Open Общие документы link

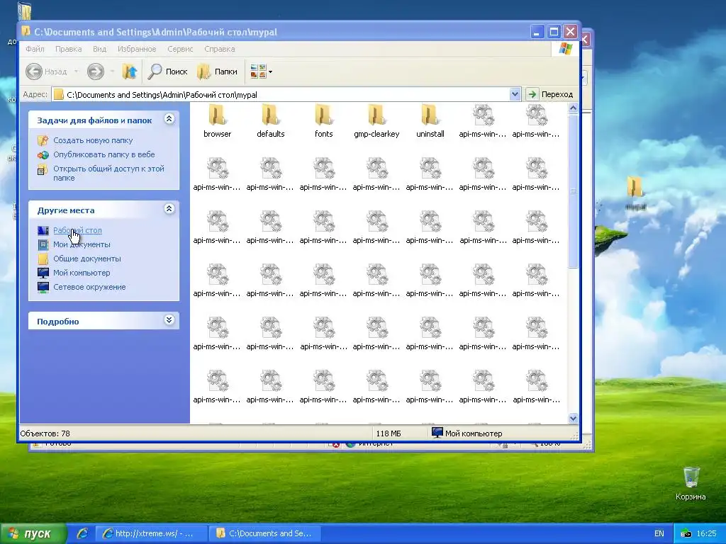pyautogui.click(x=86, y=259)
